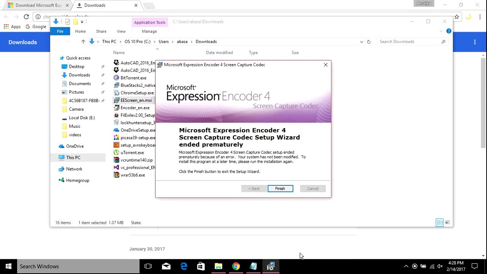Show hidden system tray icons
Viewport: 487px width, 274px height.
click(x=406, y=266)
